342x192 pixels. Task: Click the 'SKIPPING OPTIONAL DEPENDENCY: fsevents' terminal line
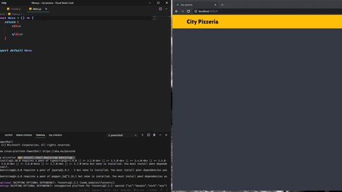tap(58, 182)
